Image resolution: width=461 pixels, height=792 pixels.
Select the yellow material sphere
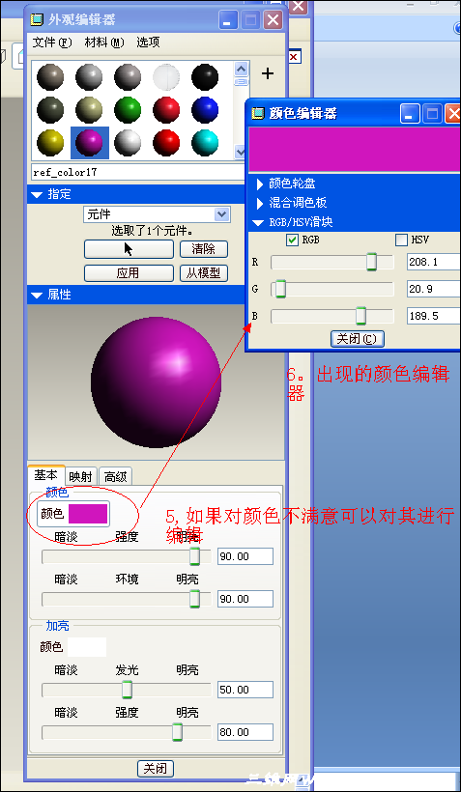(x=50, y=143)
